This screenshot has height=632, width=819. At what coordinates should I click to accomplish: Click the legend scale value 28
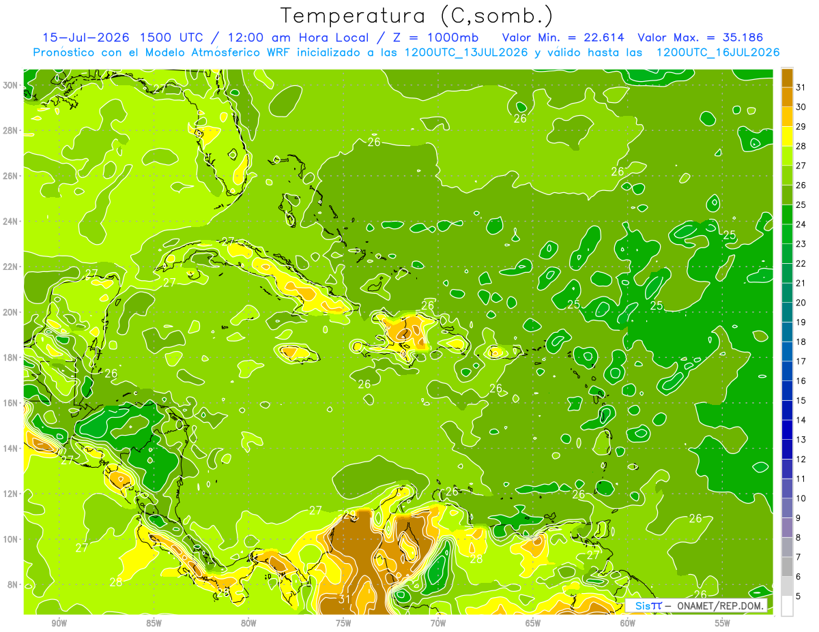click(x=801, y=146)
